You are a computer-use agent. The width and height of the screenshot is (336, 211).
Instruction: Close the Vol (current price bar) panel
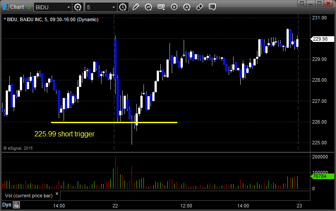(57, 194)
